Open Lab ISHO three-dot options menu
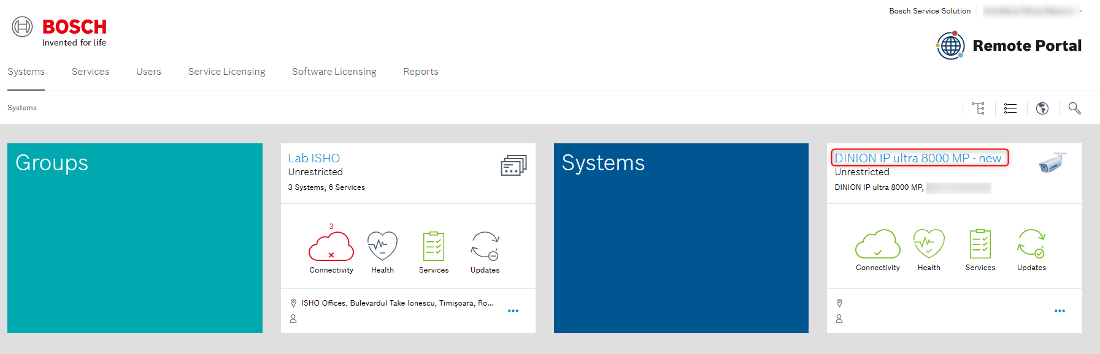 (513, 311)
